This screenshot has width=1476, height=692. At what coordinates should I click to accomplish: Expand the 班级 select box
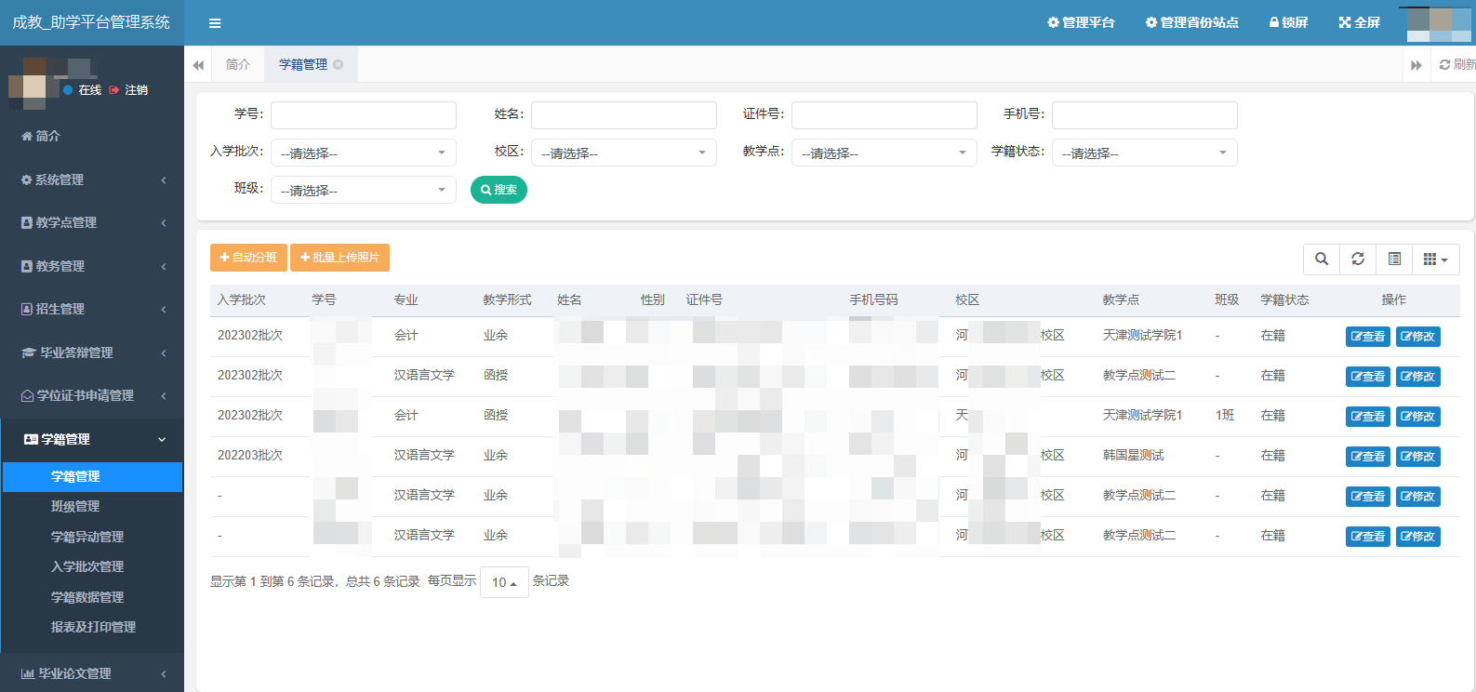point(363,190)
